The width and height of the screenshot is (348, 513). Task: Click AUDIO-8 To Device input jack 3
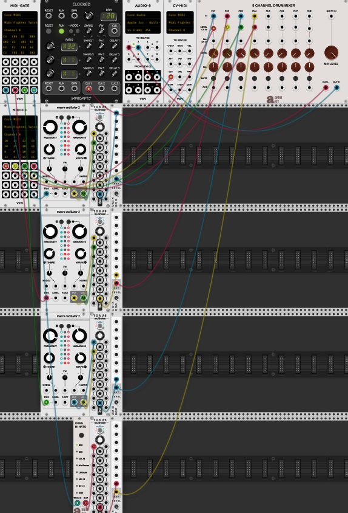tap(147, 48)
